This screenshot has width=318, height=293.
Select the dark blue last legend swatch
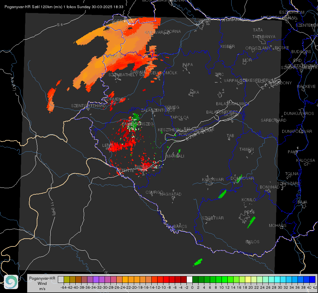click(x=312, y=279)
